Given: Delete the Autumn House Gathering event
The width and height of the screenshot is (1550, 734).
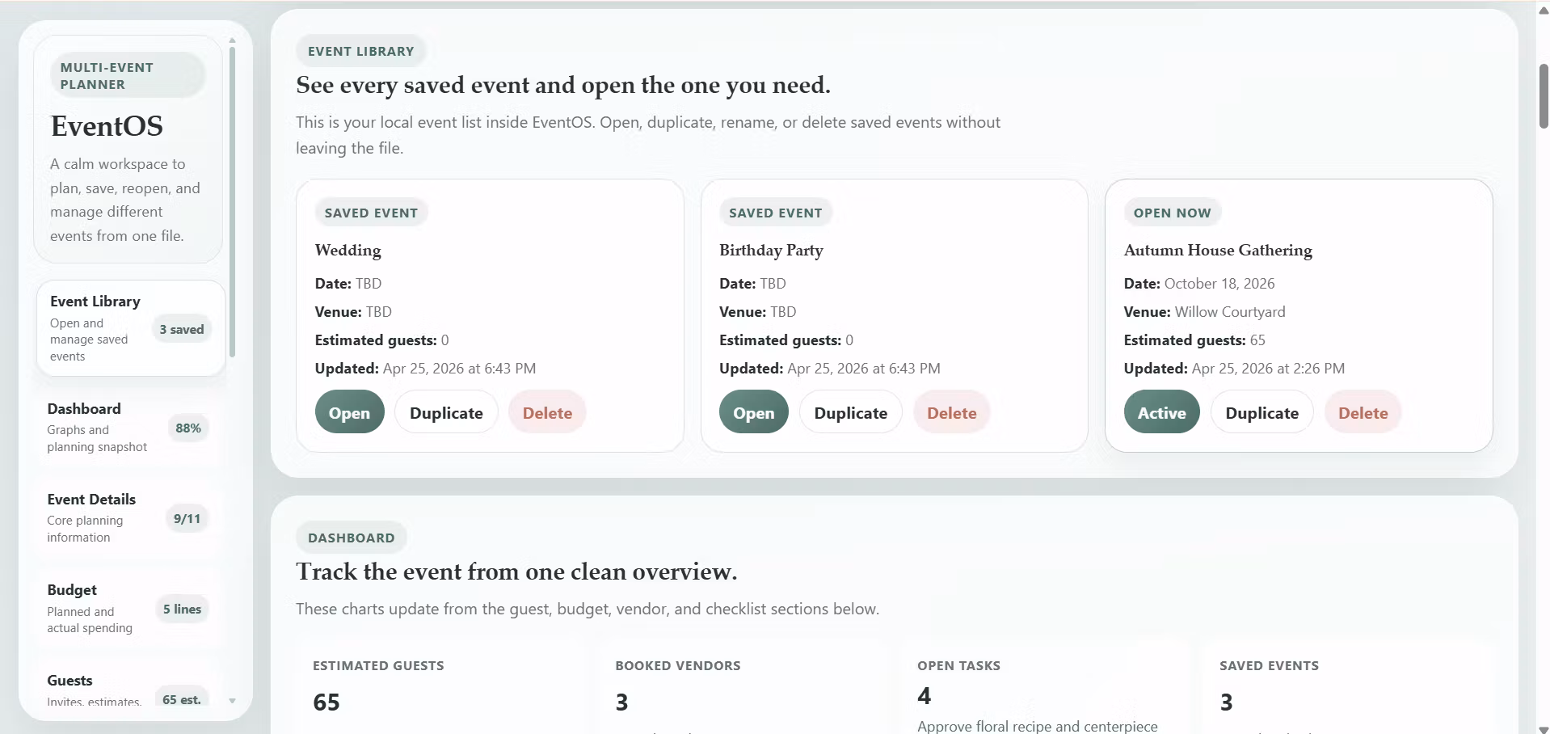Looking at the screenshot, I should (1363, 412).
